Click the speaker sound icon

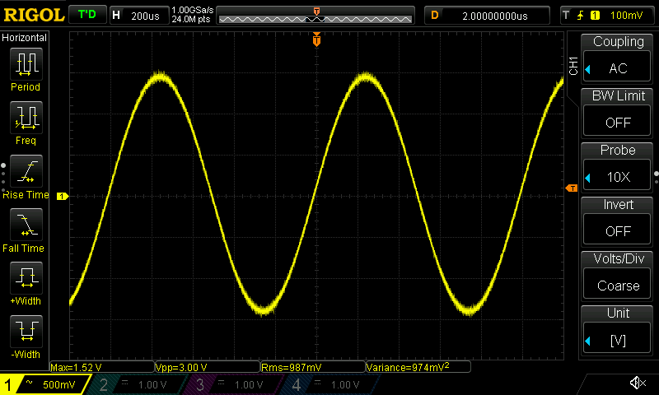[x=637, y=383]
